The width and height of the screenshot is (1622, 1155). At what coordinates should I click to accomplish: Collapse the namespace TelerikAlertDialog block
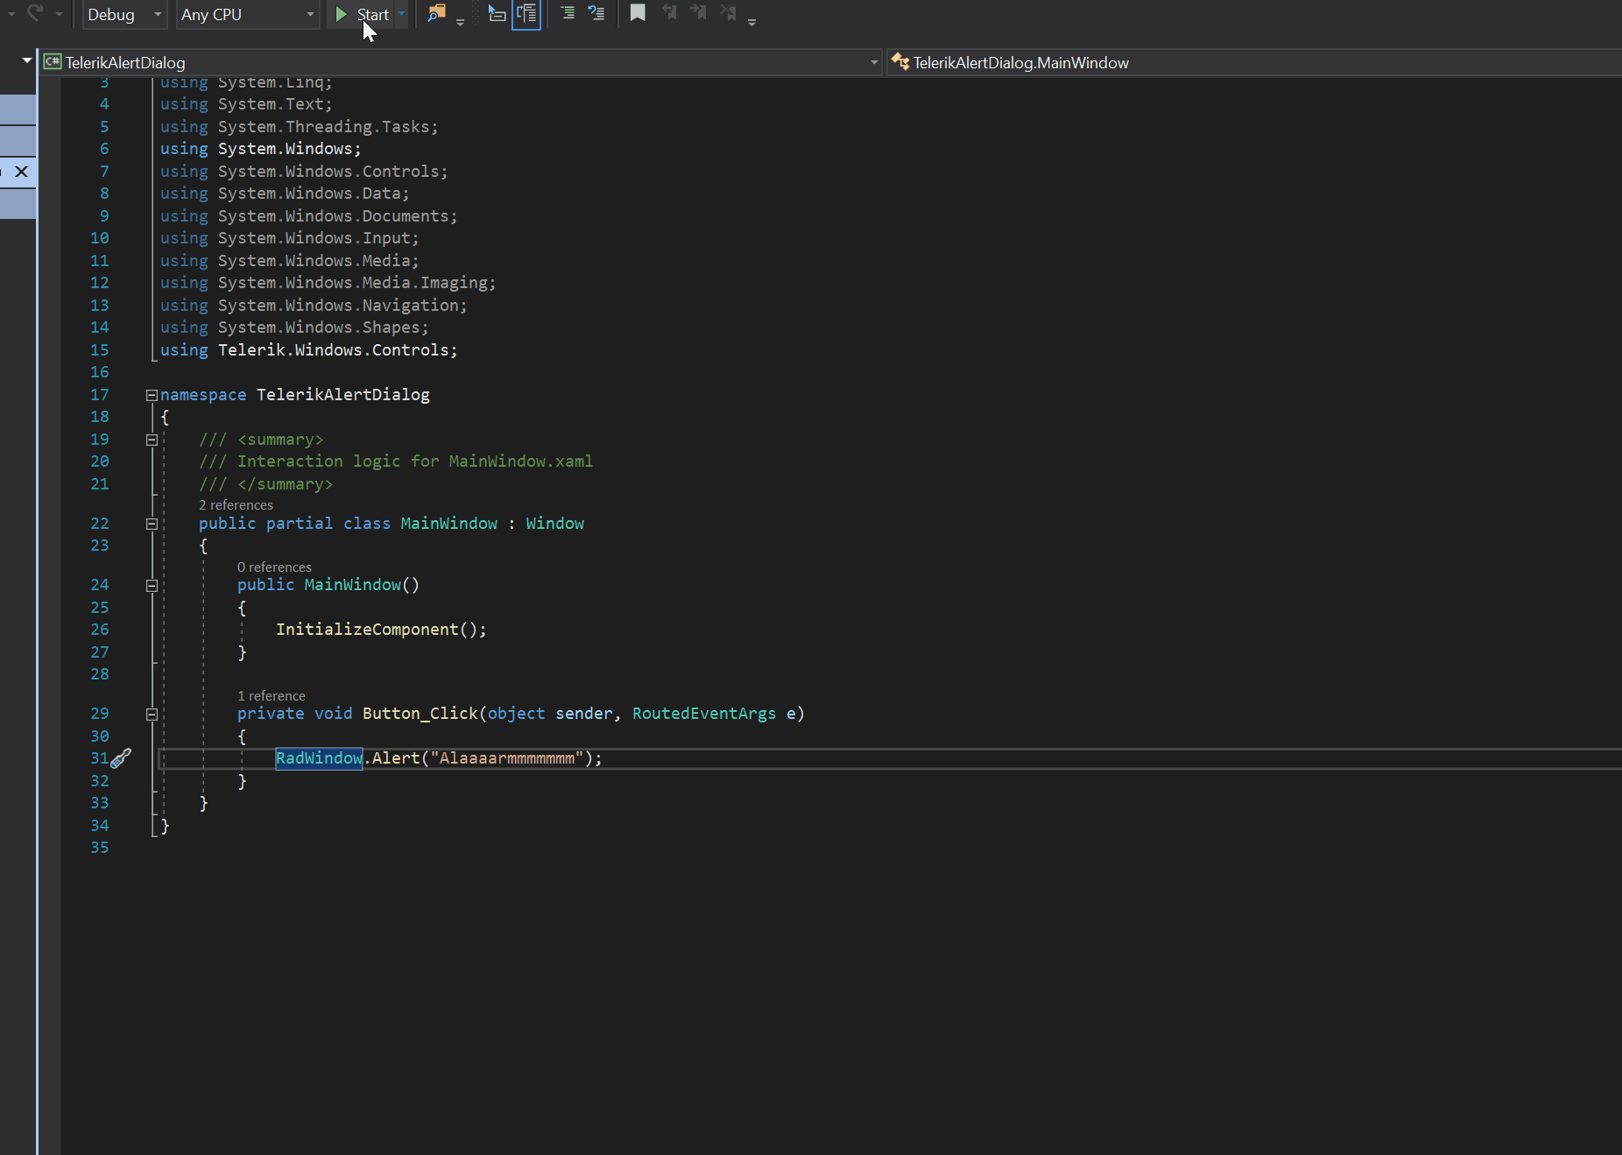click(152, 395)
